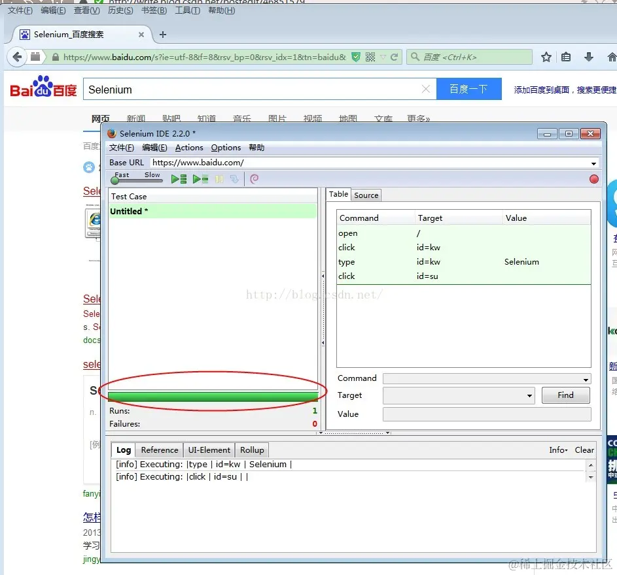This screenshot has height=575, width=617.
Task: Switch to the Reference tab
Action: coord(160,450)
